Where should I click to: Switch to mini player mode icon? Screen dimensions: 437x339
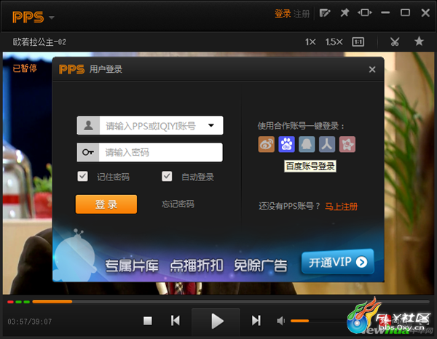pos(365,12)
